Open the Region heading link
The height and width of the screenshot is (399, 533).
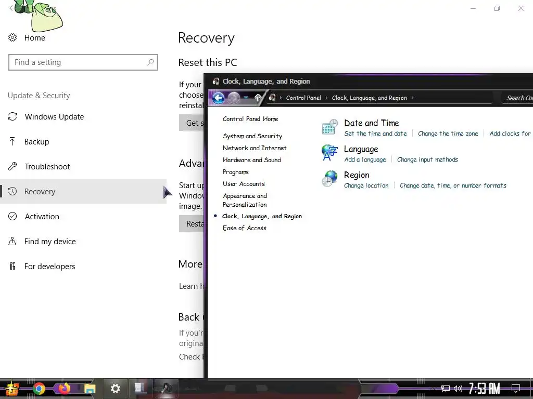coord(356,175)
